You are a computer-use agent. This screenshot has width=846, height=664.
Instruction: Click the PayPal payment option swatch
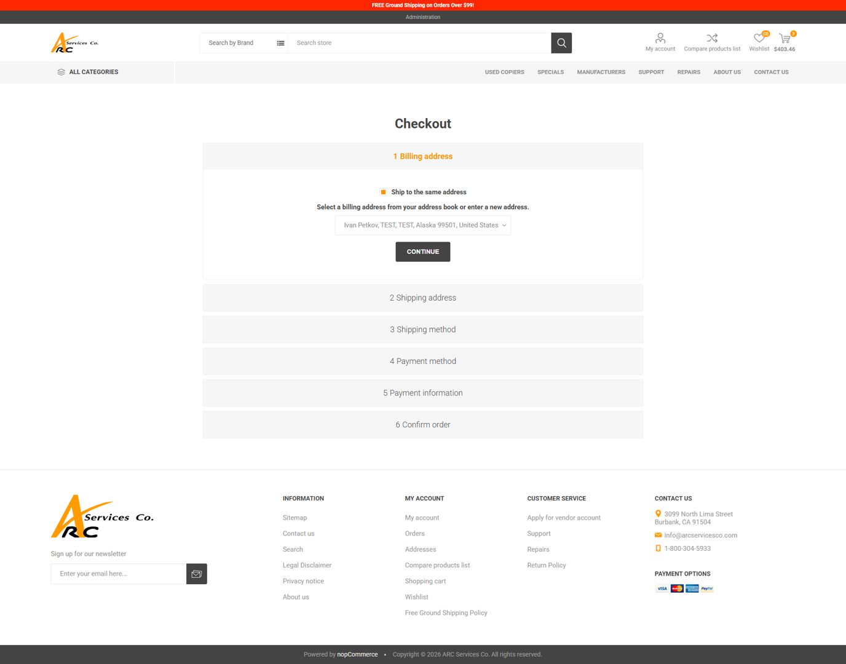coord(706,588)
